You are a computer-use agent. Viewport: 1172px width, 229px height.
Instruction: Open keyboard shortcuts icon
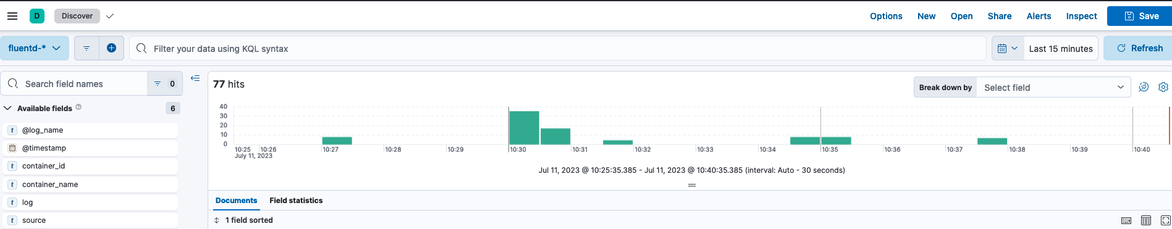(x=1126, y=220)
